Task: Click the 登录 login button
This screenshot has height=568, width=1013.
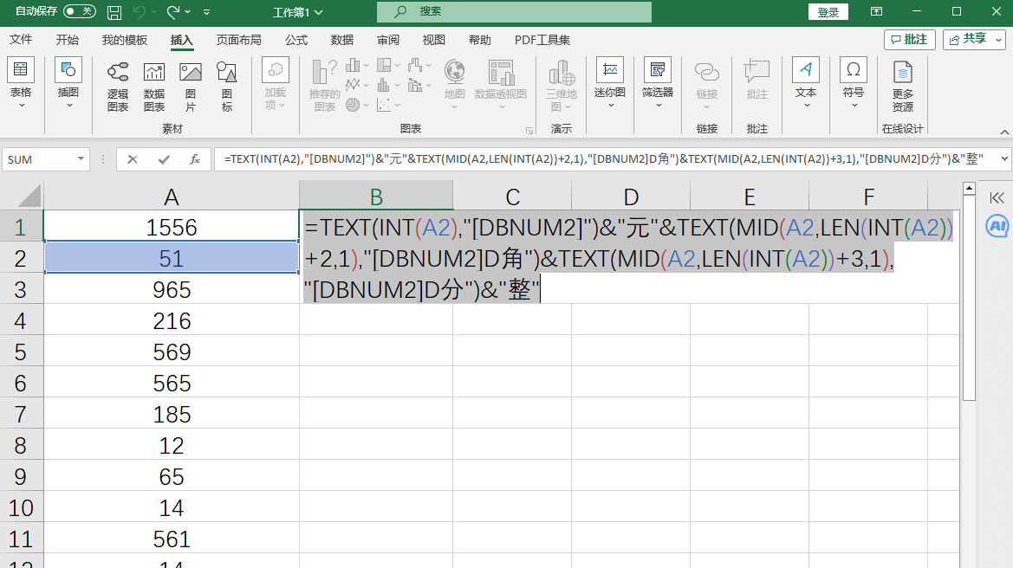Action: pyautogui.click(x=828, y=12)
